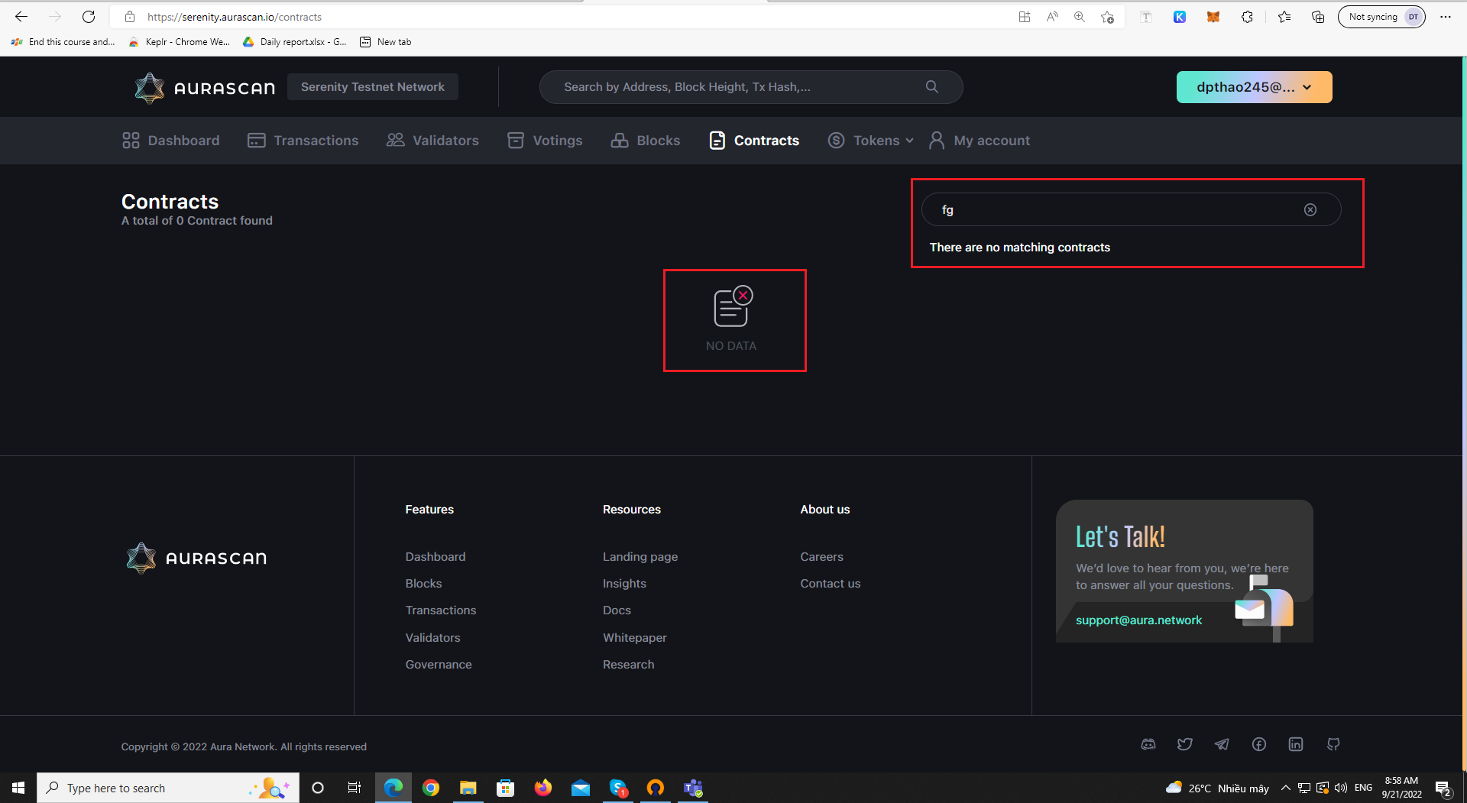Open the Keplr extension icon
The height and width of the screenshot is (803, 1467).
click(x=1180, y=16)
